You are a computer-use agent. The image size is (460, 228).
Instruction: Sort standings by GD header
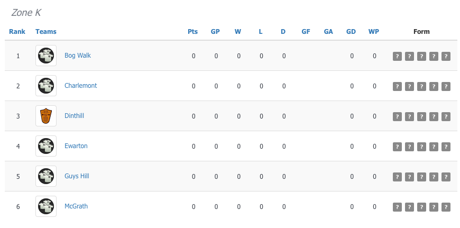[351, 32]
